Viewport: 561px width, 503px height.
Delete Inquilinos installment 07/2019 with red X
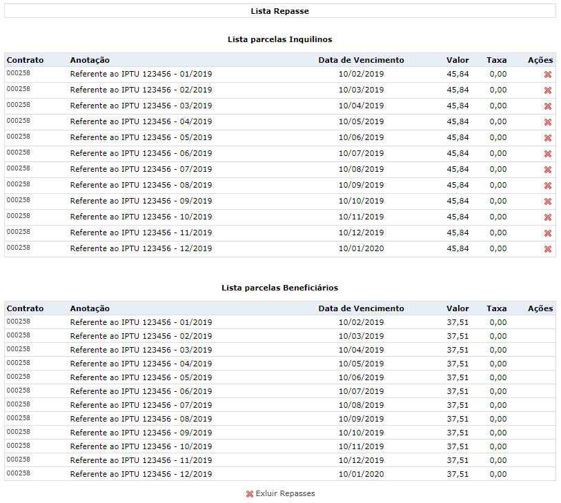(547, 170)
